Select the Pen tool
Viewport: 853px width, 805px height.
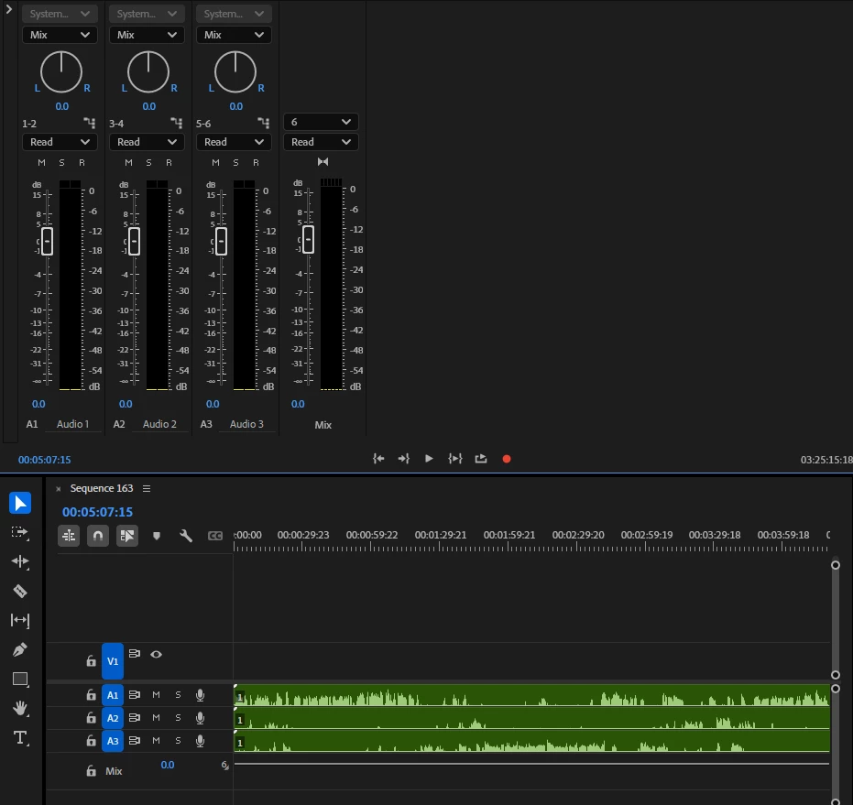[x=20, y=649]
